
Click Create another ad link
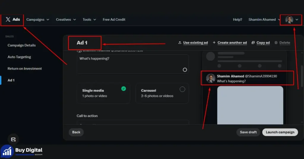coord(232,43)
